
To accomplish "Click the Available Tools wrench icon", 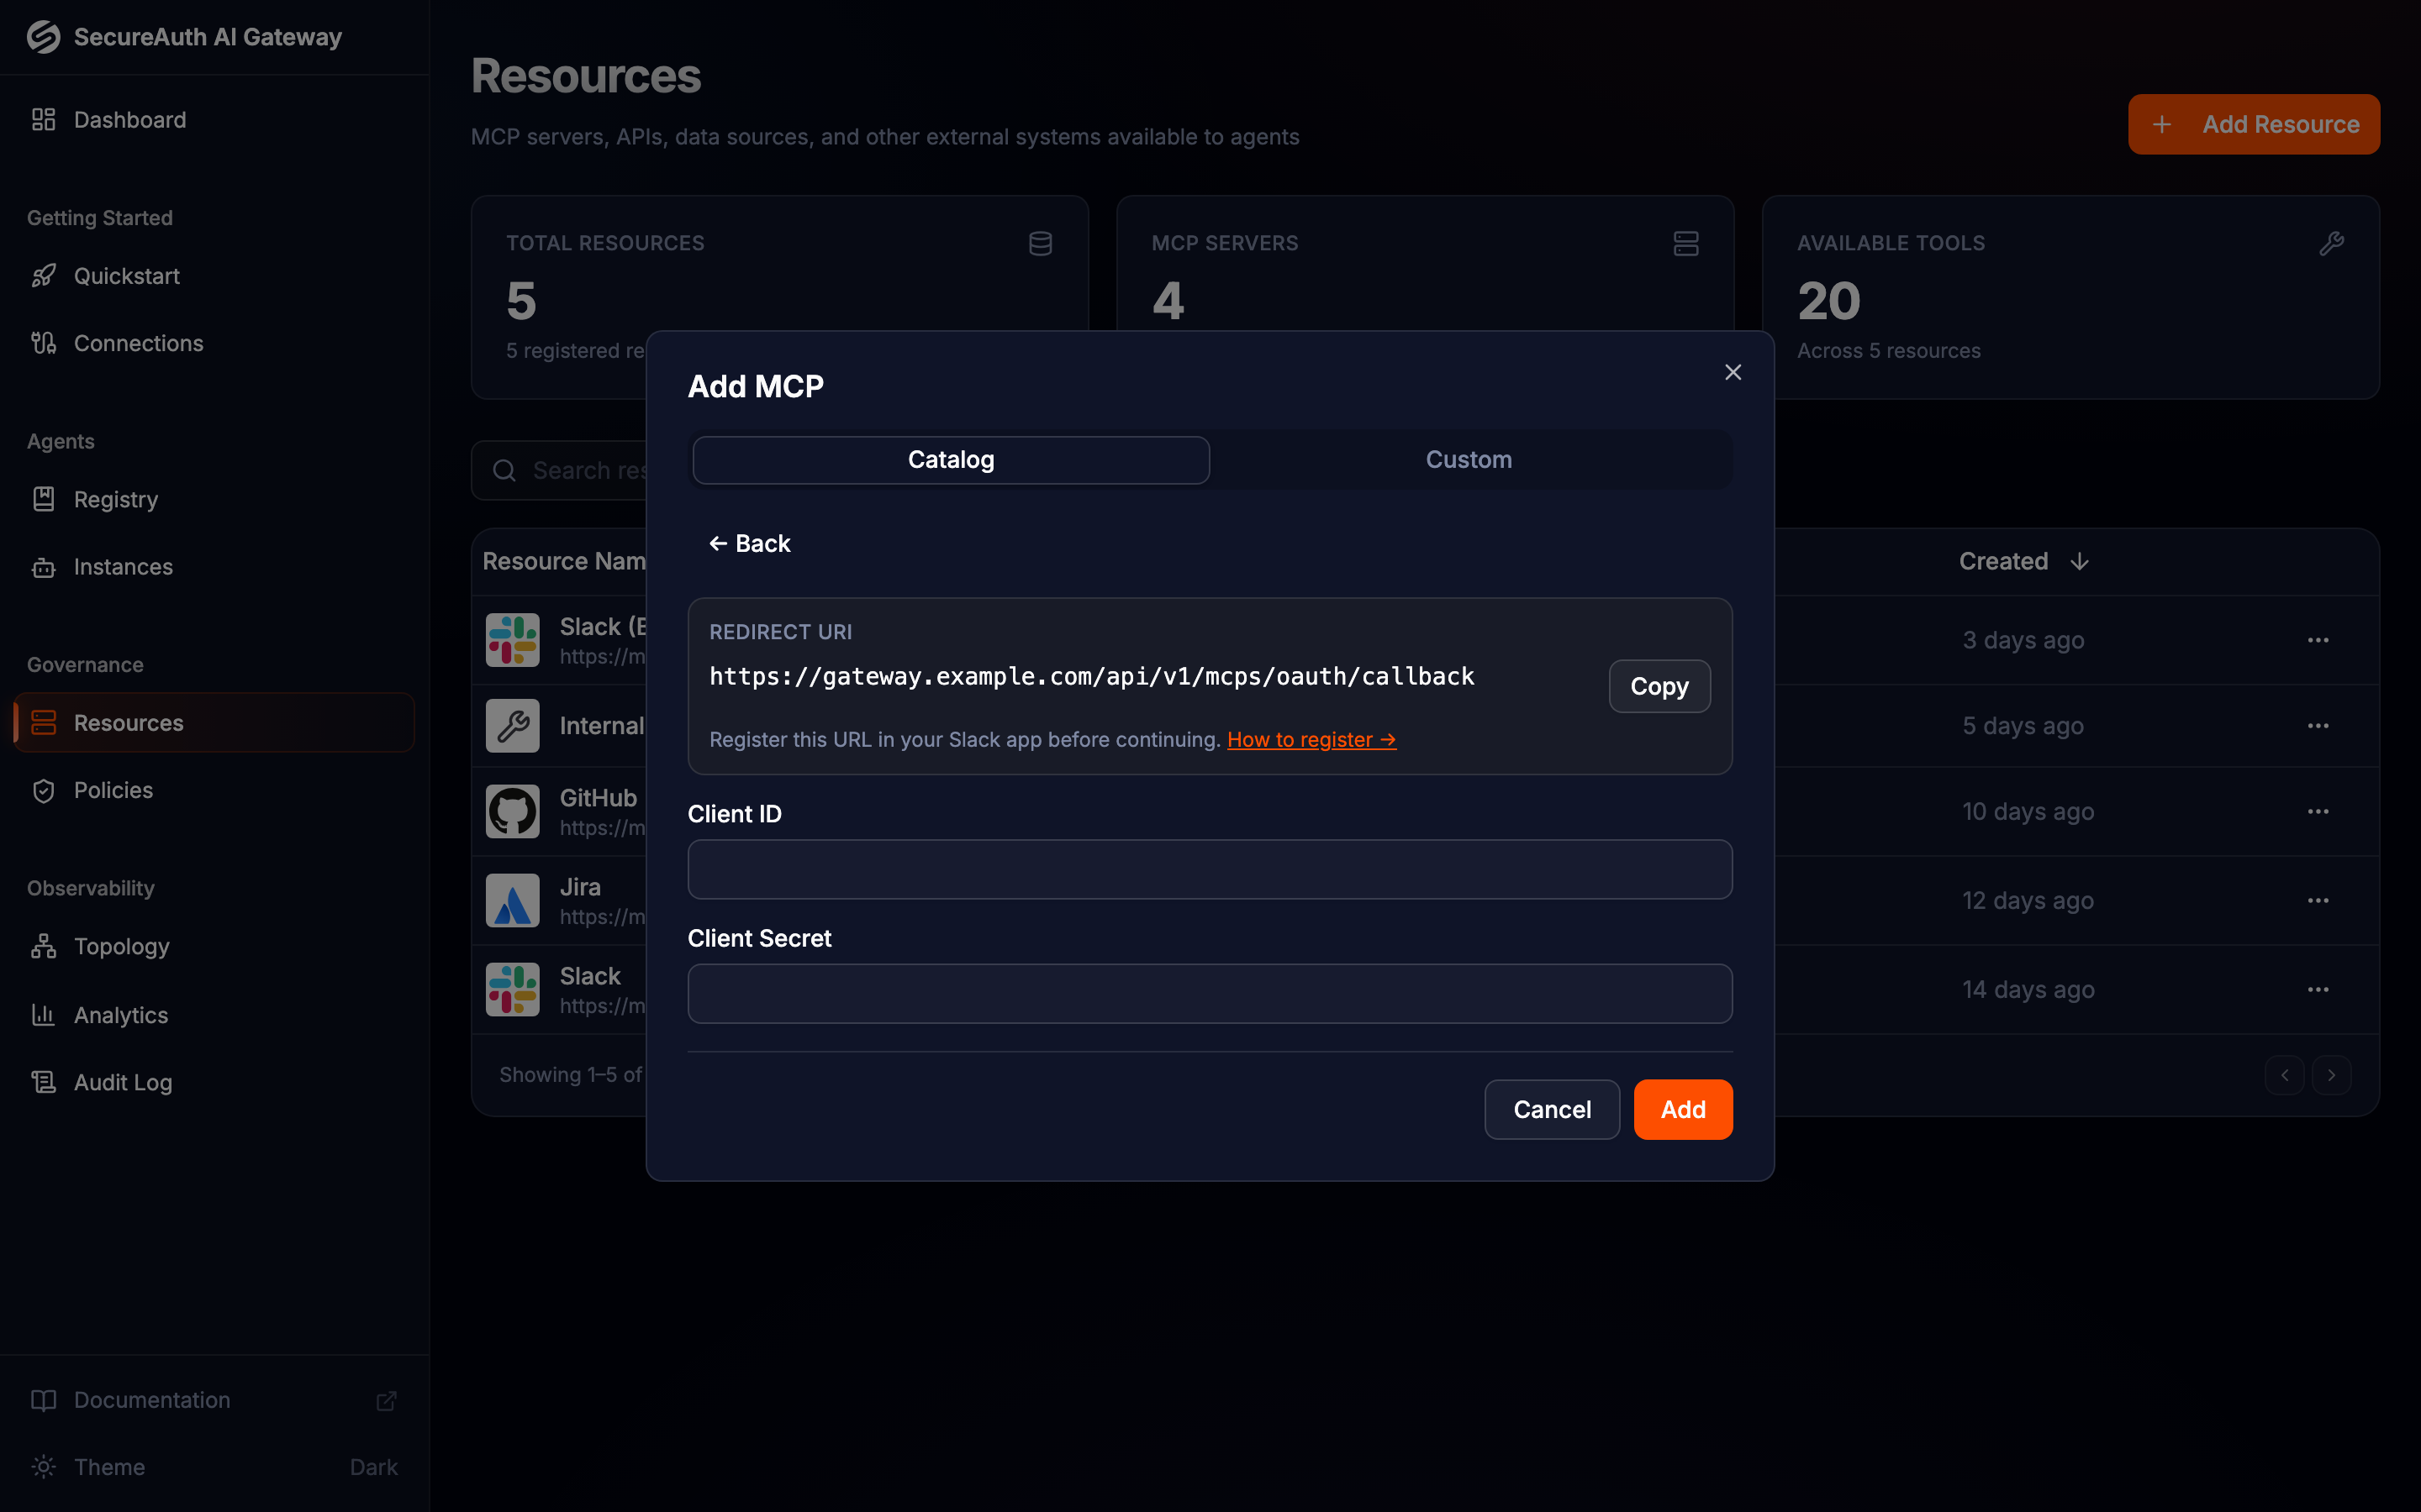I will [x=2331, y=243].
